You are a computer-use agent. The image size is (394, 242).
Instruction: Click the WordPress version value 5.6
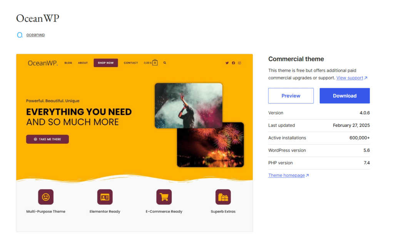pyautogui.click(x=367, y=150)
